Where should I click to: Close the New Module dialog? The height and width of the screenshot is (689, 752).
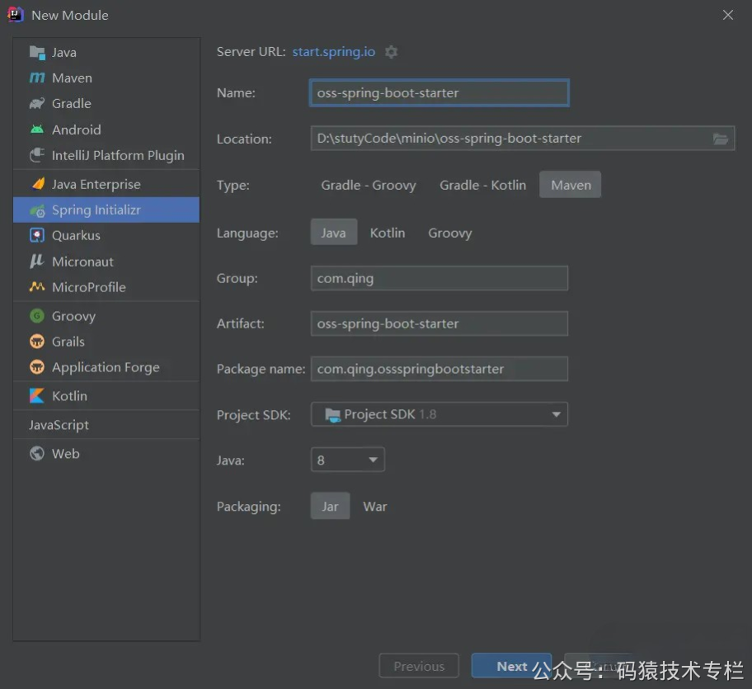[x=728, y=15]
